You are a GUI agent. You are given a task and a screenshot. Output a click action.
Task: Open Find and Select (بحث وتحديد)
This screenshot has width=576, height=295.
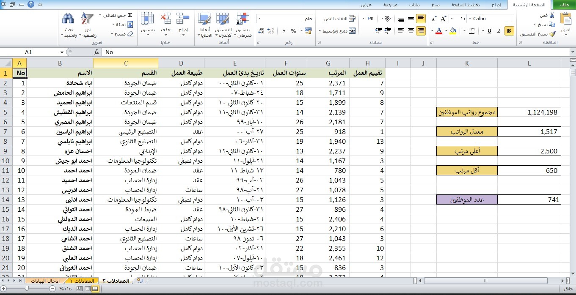pyautogui.click(x=69, y=25)
